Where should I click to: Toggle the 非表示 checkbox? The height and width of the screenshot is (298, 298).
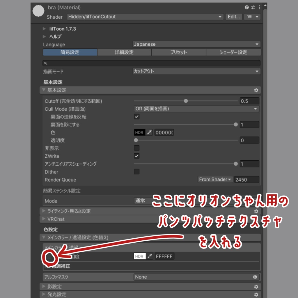click(x=137, y=148)
